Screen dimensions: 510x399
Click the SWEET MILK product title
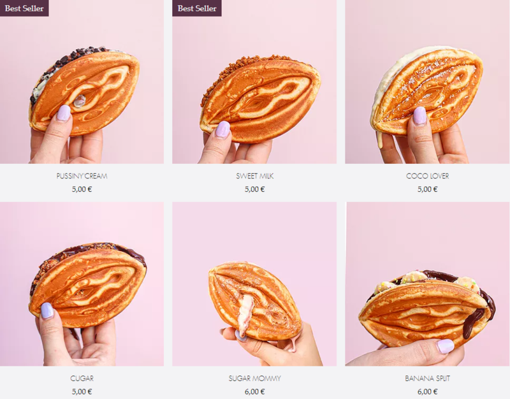pyautogui.click(x=254, y=176)
